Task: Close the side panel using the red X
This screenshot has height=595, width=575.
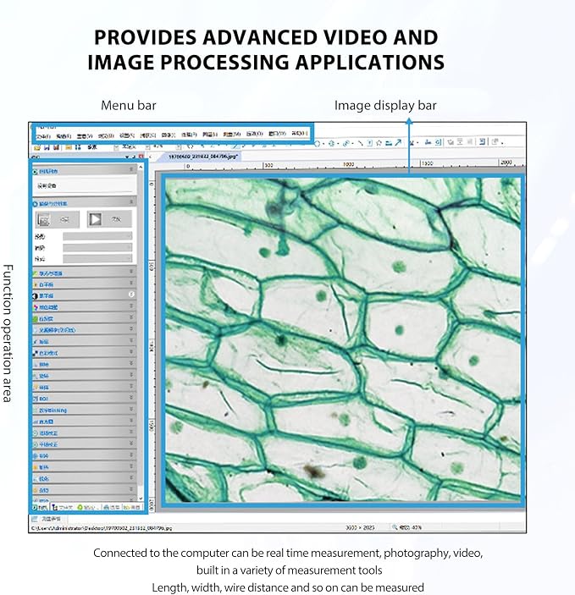Action: [x=141, y=157]
